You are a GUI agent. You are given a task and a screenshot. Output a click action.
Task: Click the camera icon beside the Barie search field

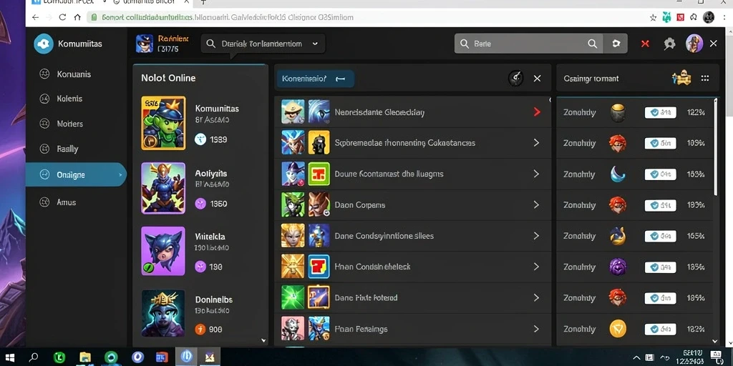point(616,44)
